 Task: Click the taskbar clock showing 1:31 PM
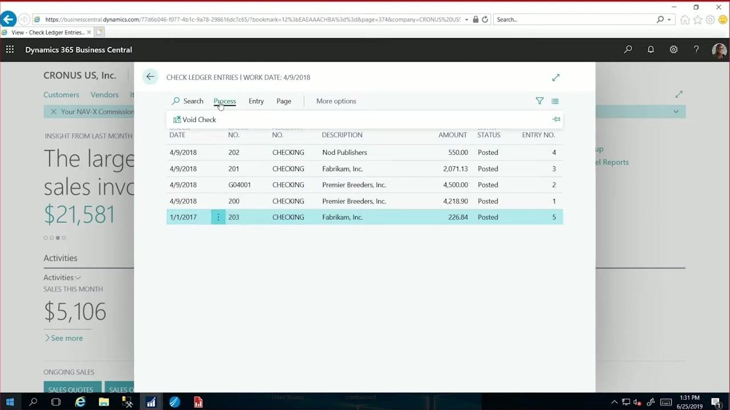pyautogui.click(x=689, y=402)
